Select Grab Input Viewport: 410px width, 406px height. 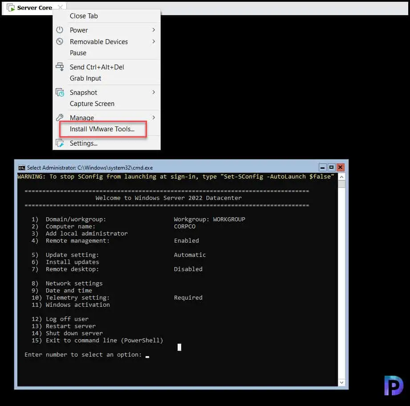pyautogui.click(x=85, y=78)
